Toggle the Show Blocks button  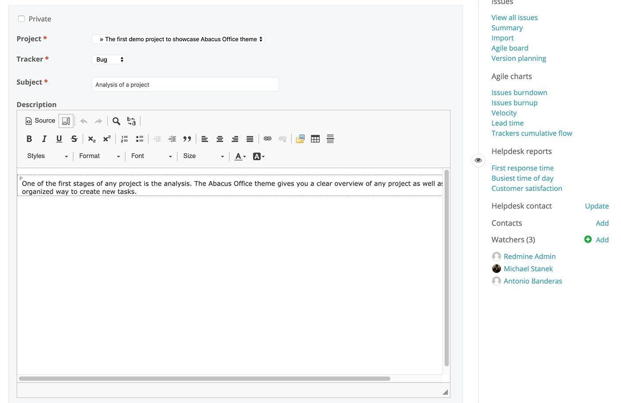point(66,121)
